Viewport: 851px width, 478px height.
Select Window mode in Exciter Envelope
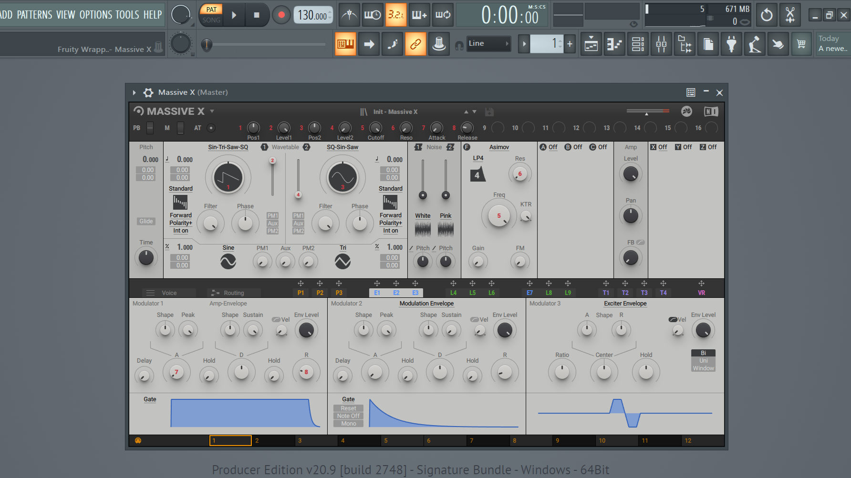[x=703, y=368]
